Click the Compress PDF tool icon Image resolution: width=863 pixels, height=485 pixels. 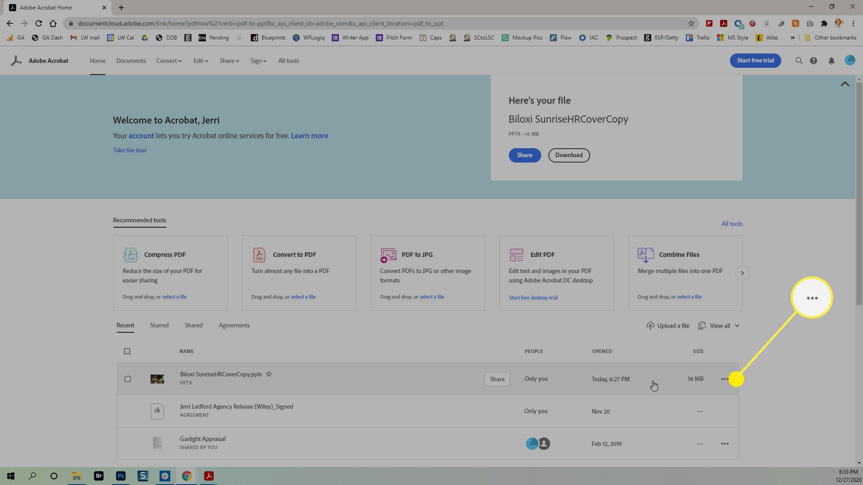click(x=130, y=255)
